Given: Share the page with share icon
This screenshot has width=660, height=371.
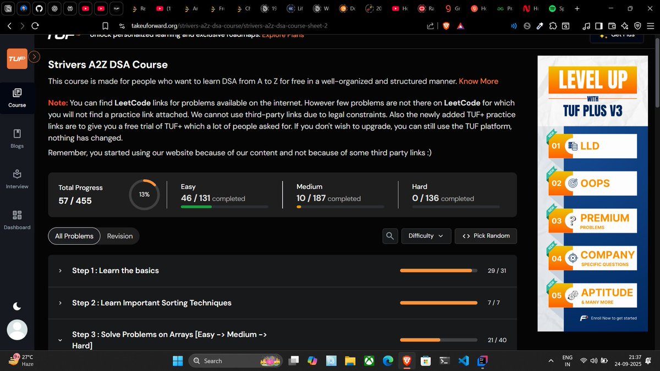Looking at the screenshot, I should pyautogui.click(x=431, y=26).
